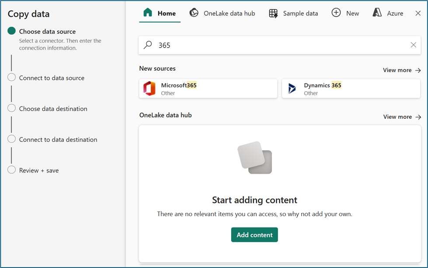
Task: Click the Dynamics 365 logo icon
Action: [292, 88]
